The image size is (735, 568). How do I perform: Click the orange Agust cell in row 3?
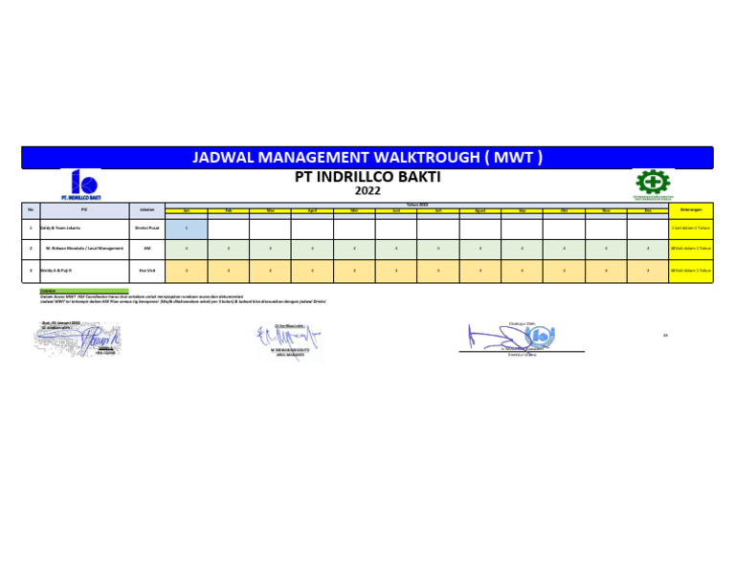point(480,272)
